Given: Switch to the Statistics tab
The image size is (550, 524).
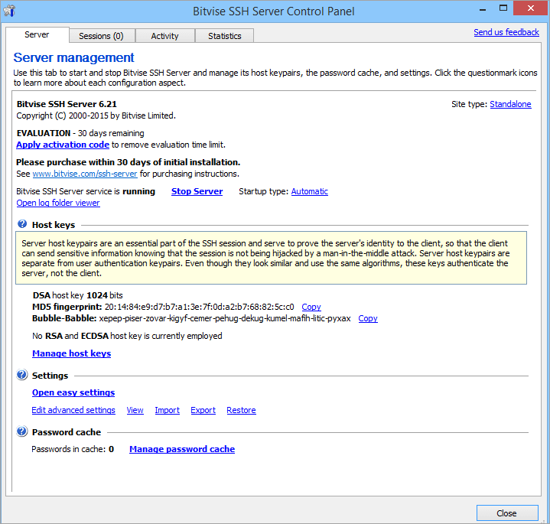Looking at the screenshot, I should (x=224, y=36).
